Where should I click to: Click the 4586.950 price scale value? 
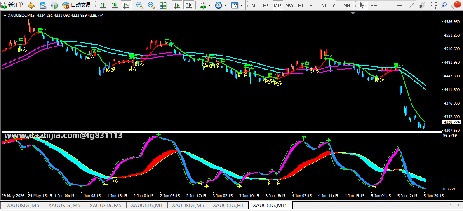coord(452,21)
